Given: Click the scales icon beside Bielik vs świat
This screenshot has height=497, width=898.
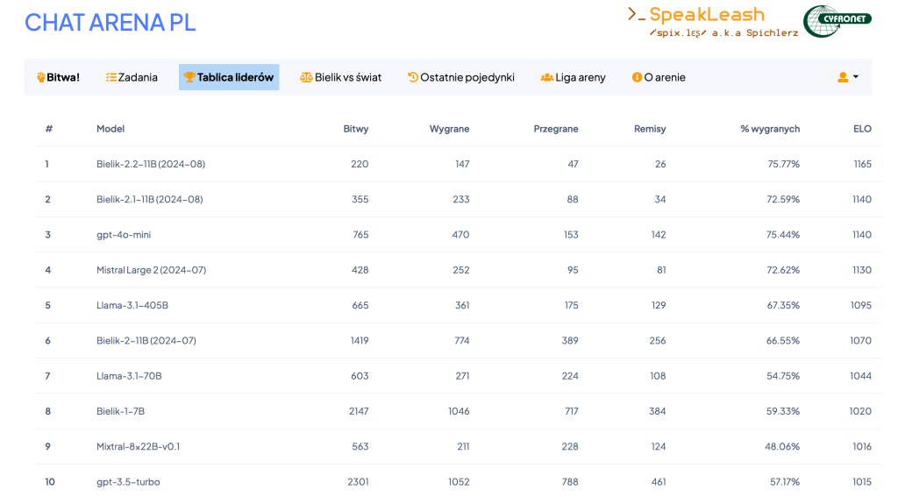Looking at the screenshot, I should coord(306,77).
